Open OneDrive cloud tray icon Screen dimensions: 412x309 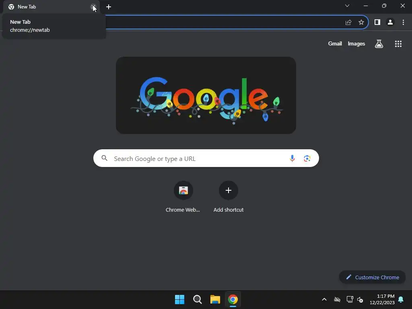(x=337, y=299)
